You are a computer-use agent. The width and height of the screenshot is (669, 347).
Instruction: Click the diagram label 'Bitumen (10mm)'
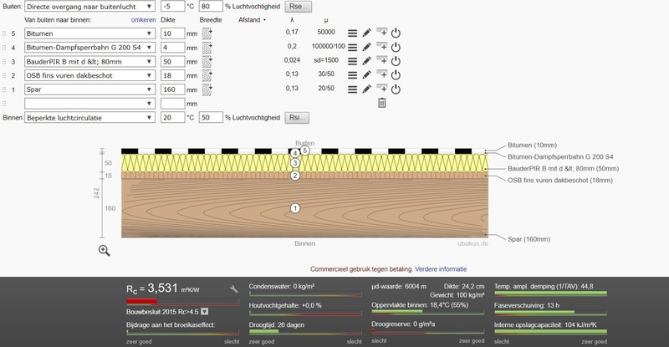pyautogui.click(x=532, y=145)
